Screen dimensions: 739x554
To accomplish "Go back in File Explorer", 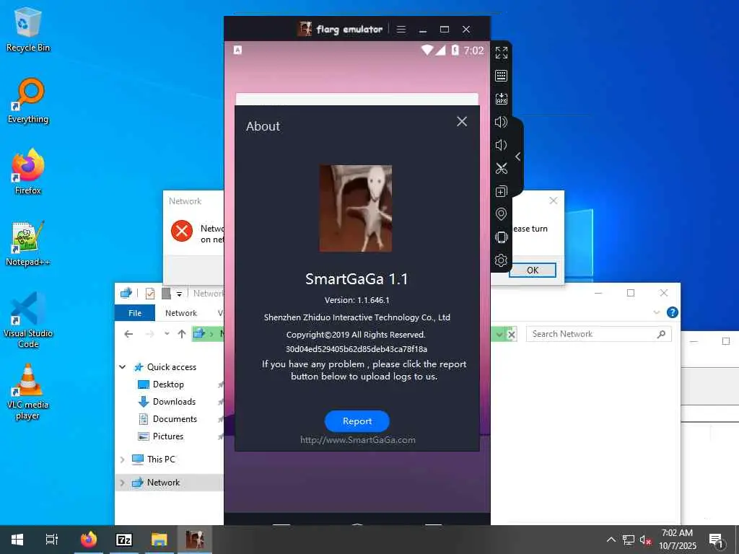I will (x=128, y=334).
